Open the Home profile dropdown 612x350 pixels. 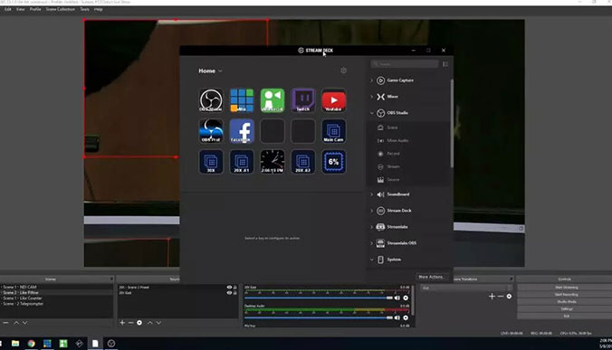[210, 71]
